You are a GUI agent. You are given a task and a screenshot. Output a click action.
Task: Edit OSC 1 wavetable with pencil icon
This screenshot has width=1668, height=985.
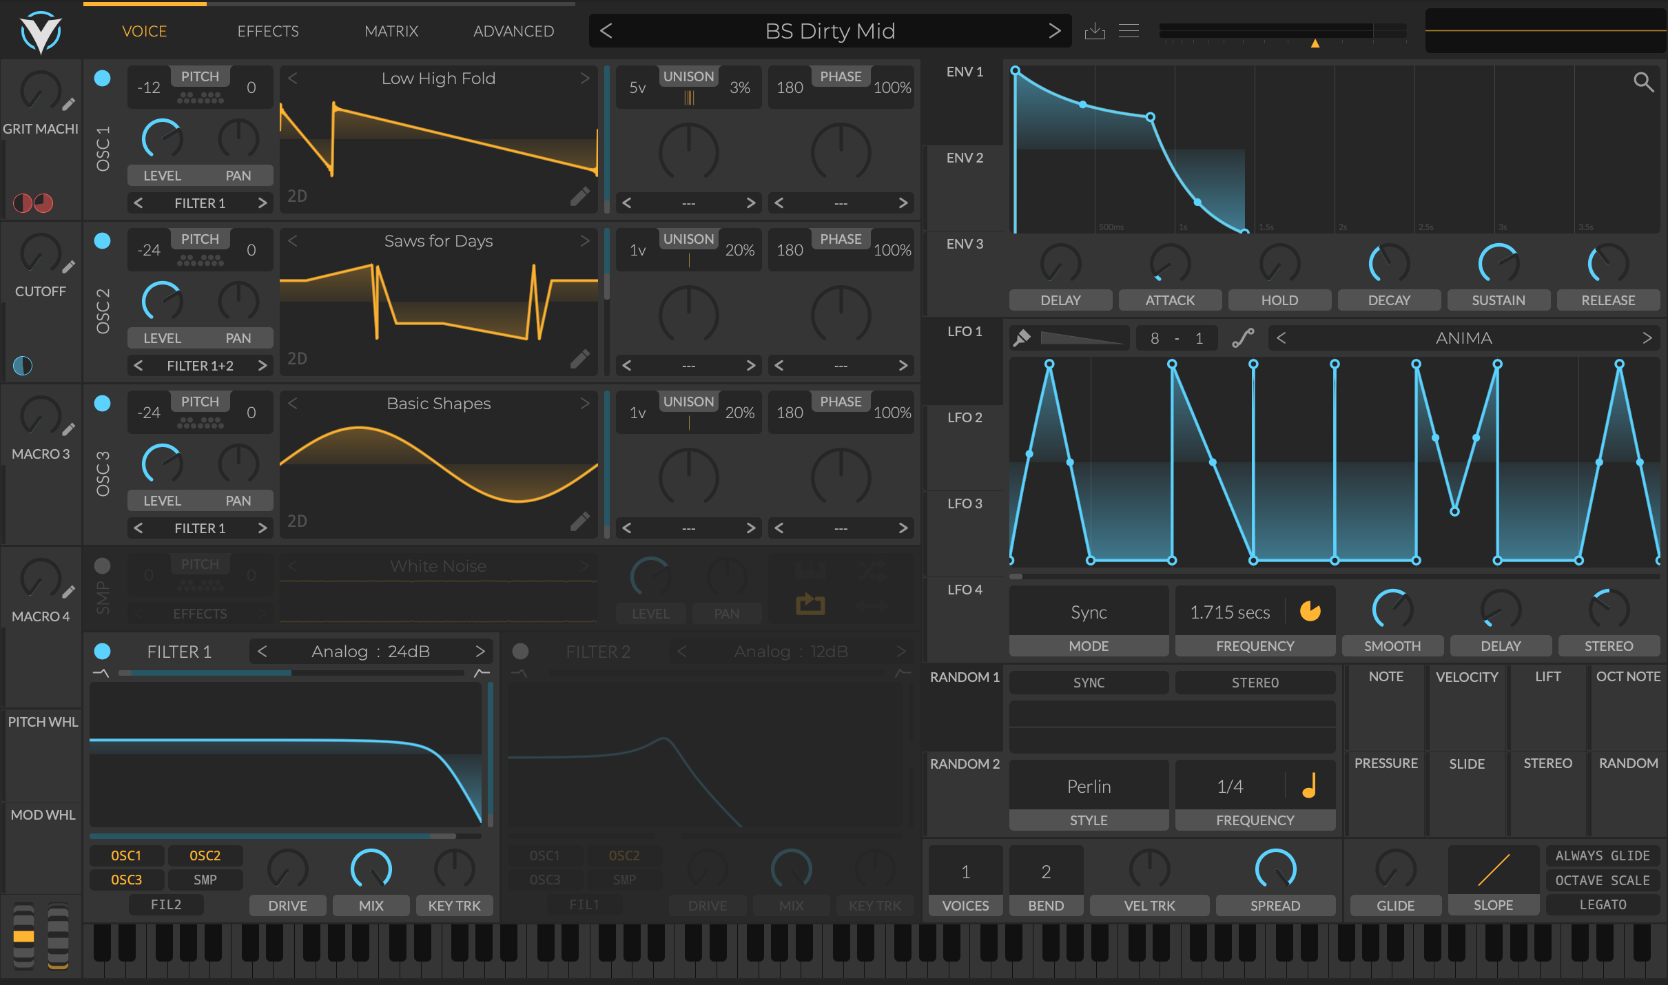(x=580, y=196)
